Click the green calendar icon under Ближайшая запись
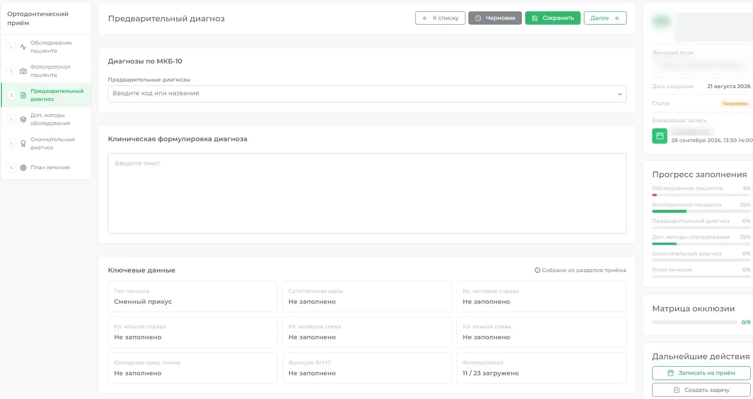Screen dimensions: 753x399 click(660, 136)
